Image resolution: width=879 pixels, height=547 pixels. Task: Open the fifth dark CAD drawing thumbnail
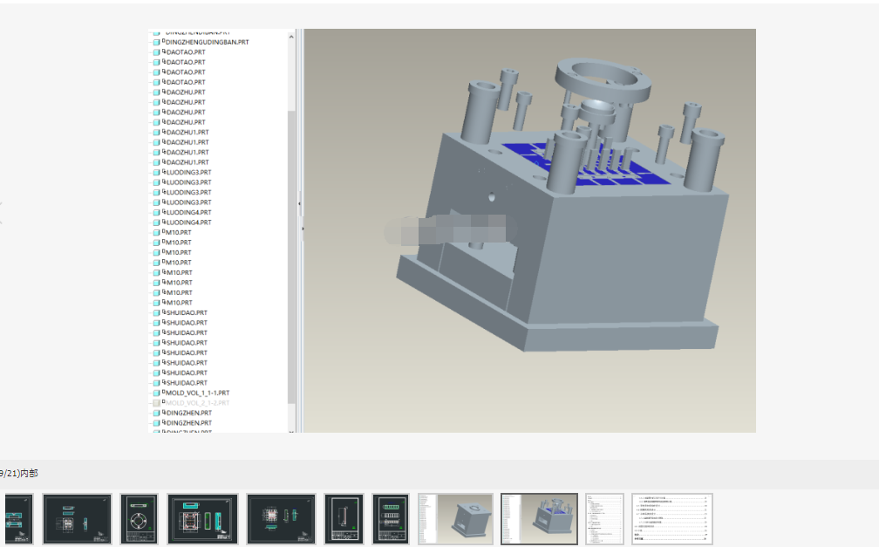pyautogui.click(x=282, y=519)
